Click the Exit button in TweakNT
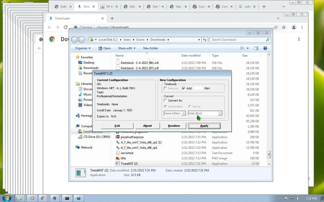 117,126
